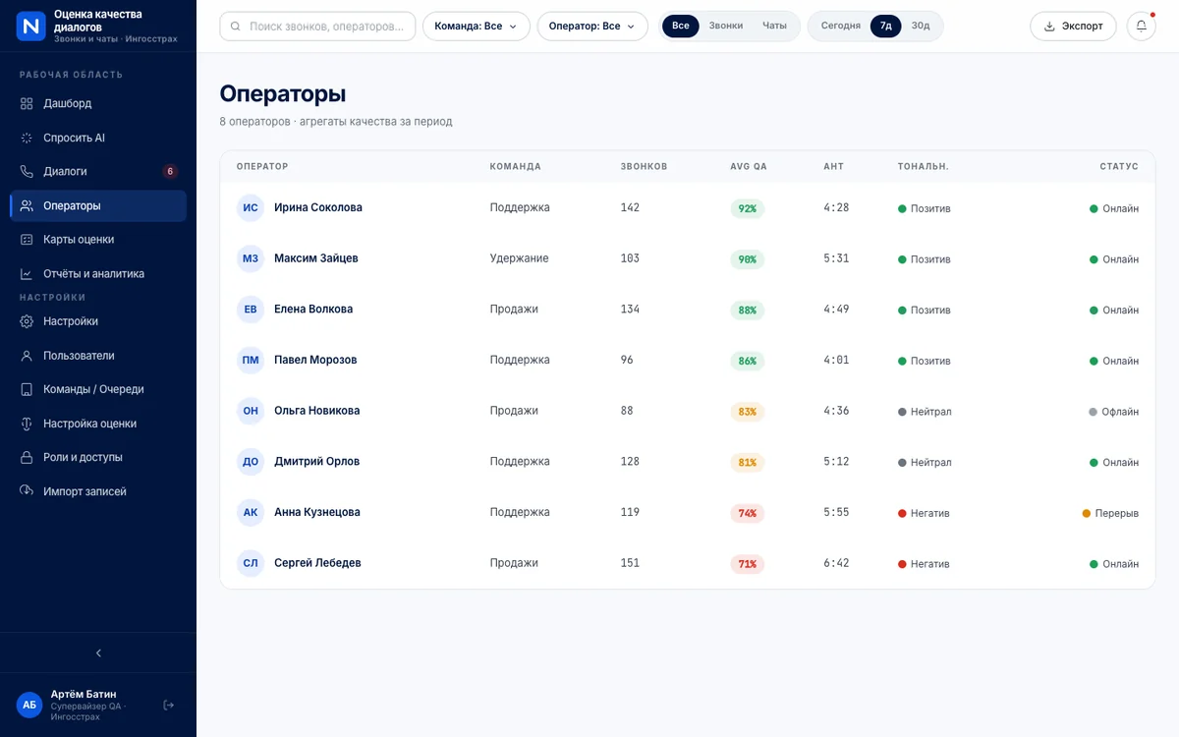This screenshot has width=1179, height=737.
Task: Open operator Максим Зайцев
Action: point(316,258)
